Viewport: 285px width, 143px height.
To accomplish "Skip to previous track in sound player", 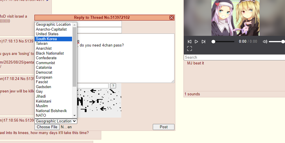I will click(190, 42).
